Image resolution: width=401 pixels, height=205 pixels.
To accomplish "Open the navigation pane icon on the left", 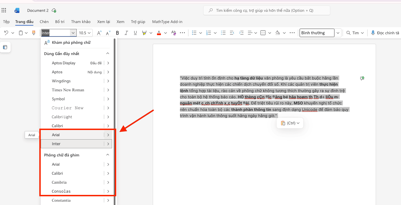I will pos(5,47).
